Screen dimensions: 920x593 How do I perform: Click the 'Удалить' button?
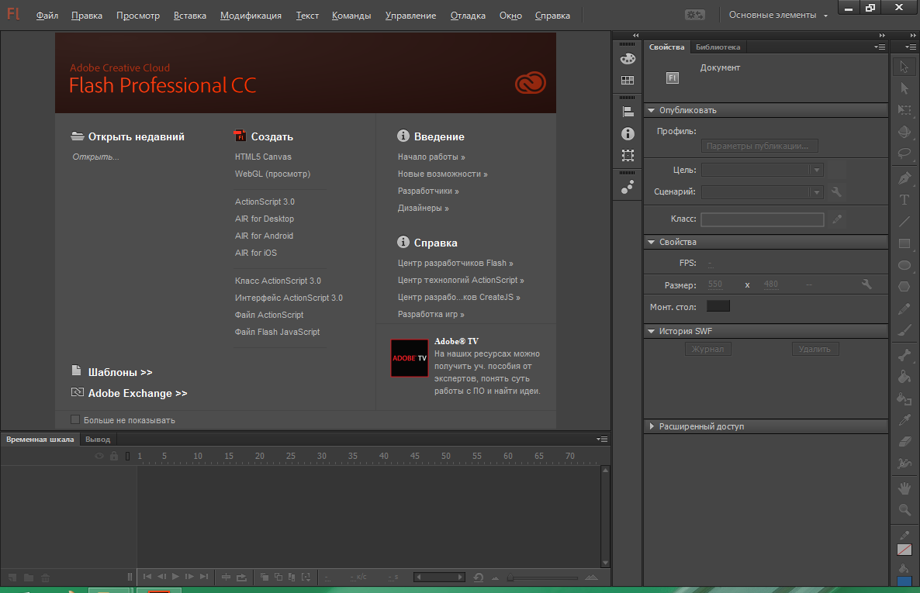[x=815, y=349]
